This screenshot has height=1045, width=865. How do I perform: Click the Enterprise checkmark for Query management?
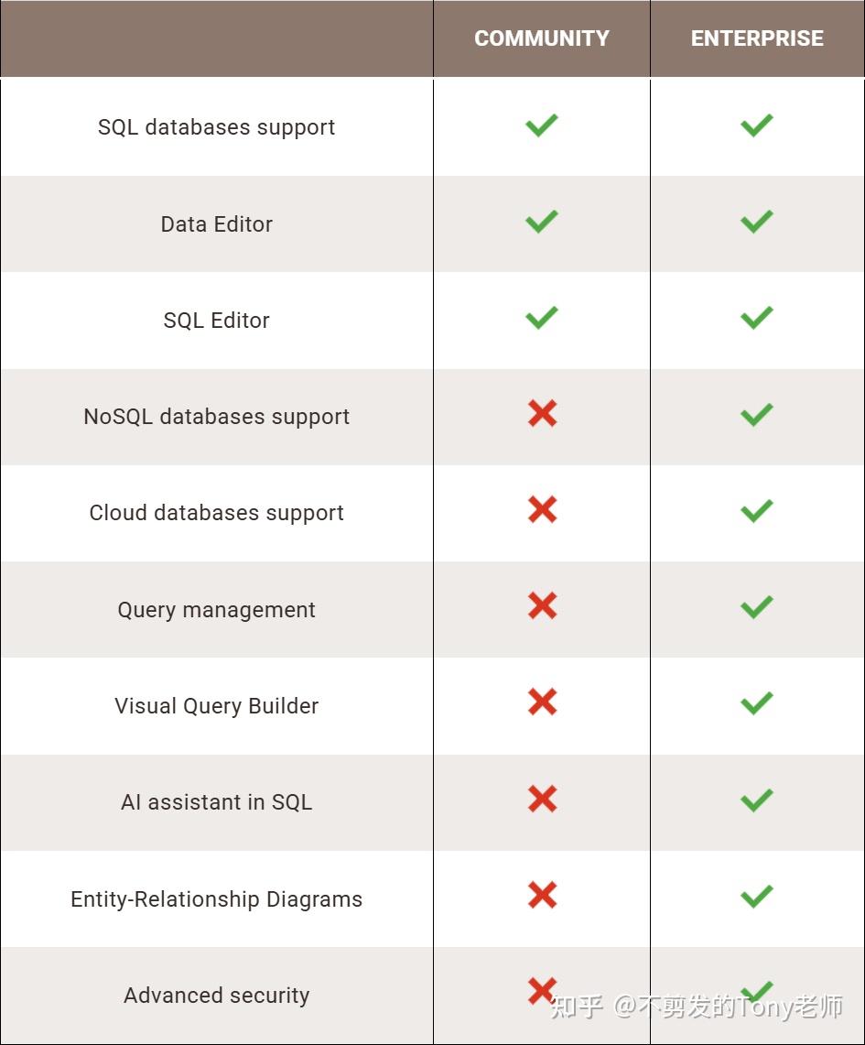(757, 607)
